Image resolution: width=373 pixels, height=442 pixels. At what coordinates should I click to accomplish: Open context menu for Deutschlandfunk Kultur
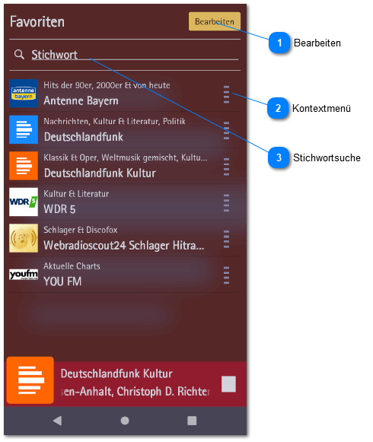pos(226,167)
